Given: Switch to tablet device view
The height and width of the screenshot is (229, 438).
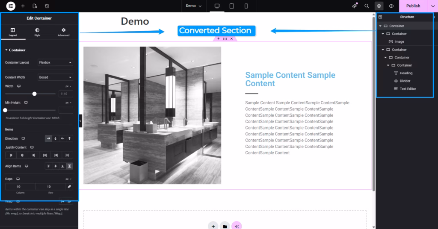Looking at the screenshot, I should pos(231,6).
